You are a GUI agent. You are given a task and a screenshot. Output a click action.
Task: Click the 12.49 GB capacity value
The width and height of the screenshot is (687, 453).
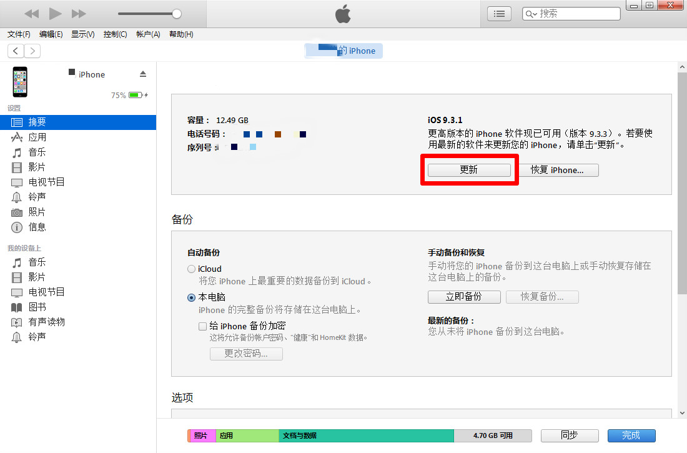tap(232, 121)
